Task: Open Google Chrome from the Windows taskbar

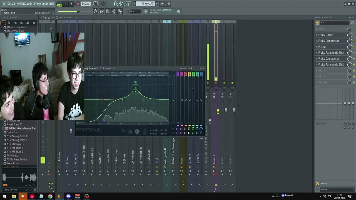Action: (x=50, y=196)
